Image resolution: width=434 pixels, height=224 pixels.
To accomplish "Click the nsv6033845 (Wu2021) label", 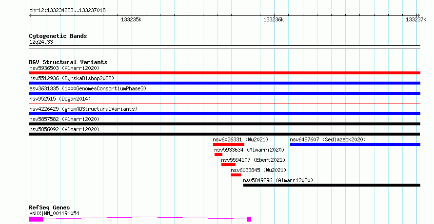I will pyautogui.click(x=258, y=170).
